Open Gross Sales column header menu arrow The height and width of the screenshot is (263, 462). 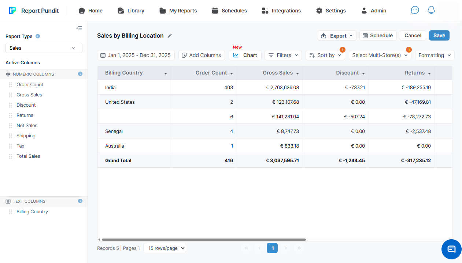click(x=297, y=74)
